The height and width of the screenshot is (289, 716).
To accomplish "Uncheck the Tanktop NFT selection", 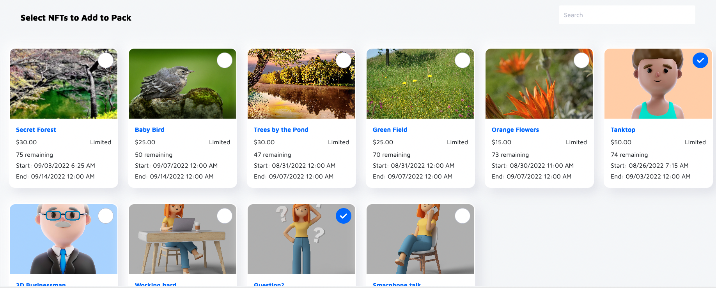I will 700,60.
